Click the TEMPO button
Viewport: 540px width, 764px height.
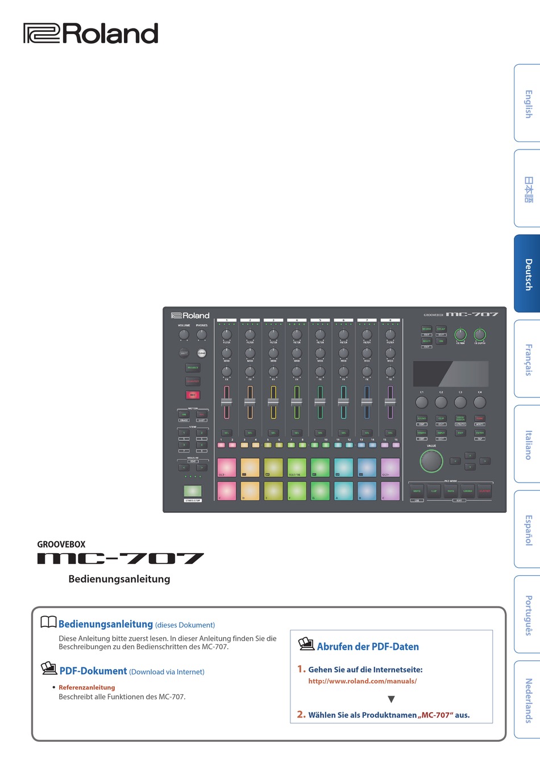tap(422, 433)
